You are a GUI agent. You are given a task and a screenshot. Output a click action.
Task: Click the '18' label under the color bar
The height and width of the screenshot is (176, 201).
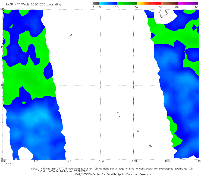[117, 7]
